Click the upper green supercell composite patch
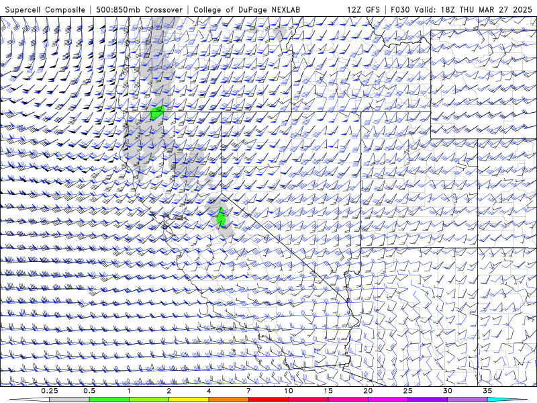537x403 pixels. (157, 112)
